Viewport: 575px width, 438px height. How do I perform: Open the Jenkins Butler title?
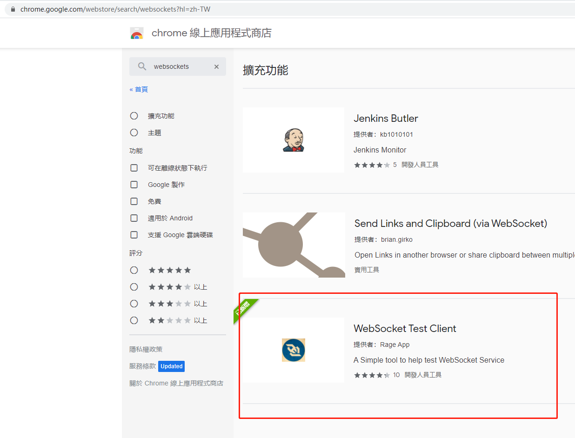click(386, 118)
